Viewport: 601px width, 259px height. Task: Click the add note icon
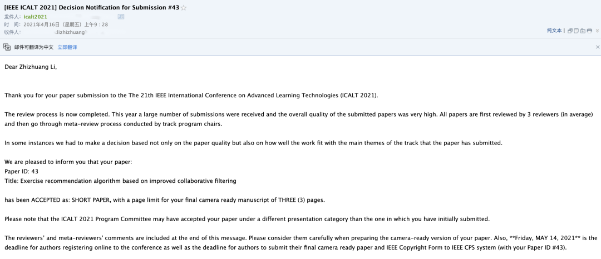576,31
